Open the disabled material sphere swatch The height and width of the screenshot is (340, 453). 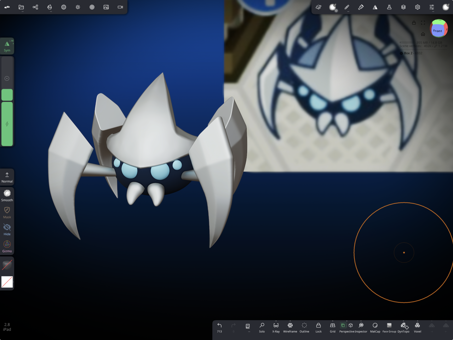(x=7, y=265)
